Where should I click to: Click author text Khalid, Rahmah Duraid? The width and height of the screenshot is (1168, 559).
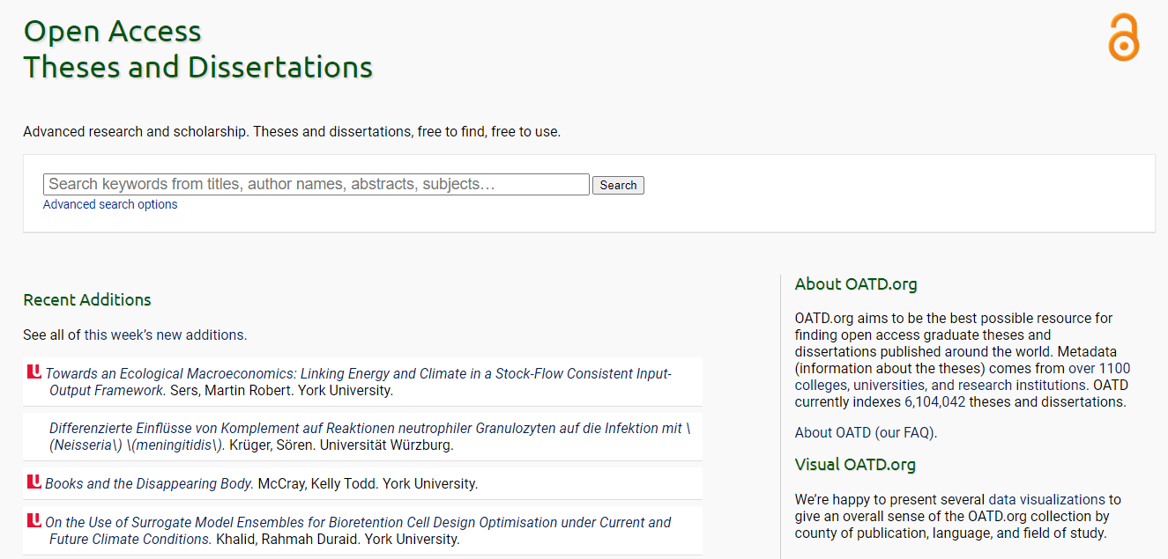tap(288, 539)
